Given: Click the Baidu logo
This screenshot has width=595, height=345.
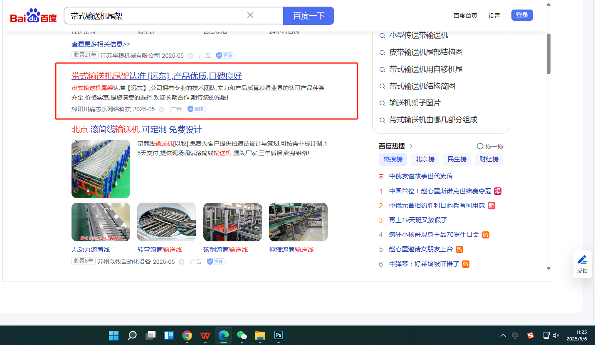Looking at the screenshot, I should click(33, 16).
